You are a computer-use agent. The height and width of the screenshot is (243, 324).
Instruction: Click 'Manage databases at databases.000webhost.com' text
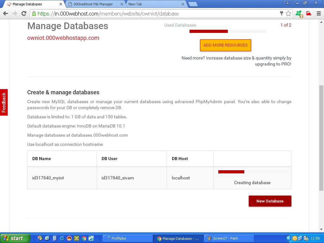click(78, 135)
